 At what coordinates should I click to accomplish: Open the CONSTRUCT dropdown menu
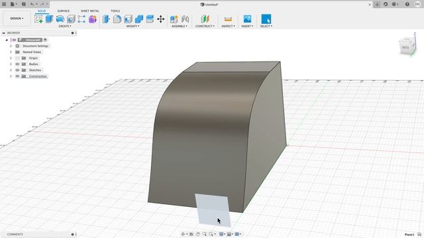(x=205, y=26)
